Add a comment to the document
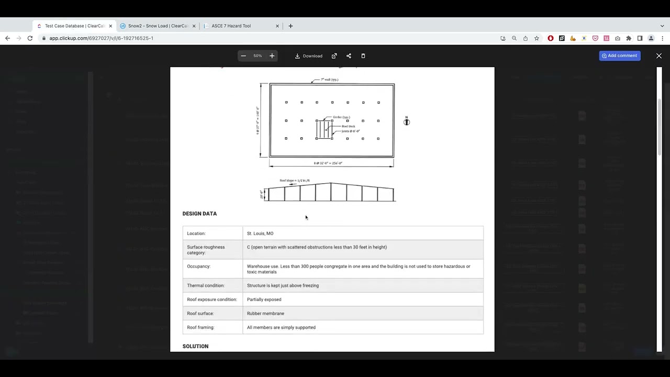The image size is (670, 377). [x=620, y=56]
